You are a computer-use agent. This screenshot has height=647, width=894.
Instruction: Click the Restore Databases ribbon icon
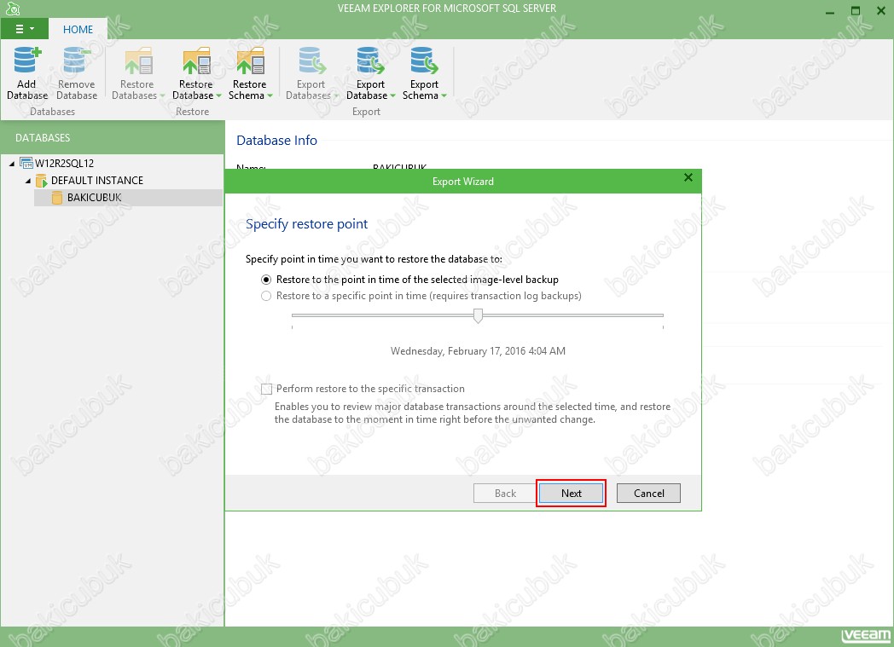(138, 61)
